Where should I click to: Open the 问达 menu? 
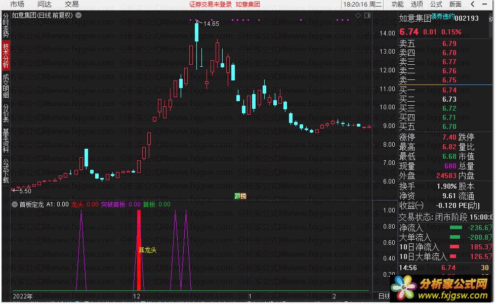click(45, 4)
